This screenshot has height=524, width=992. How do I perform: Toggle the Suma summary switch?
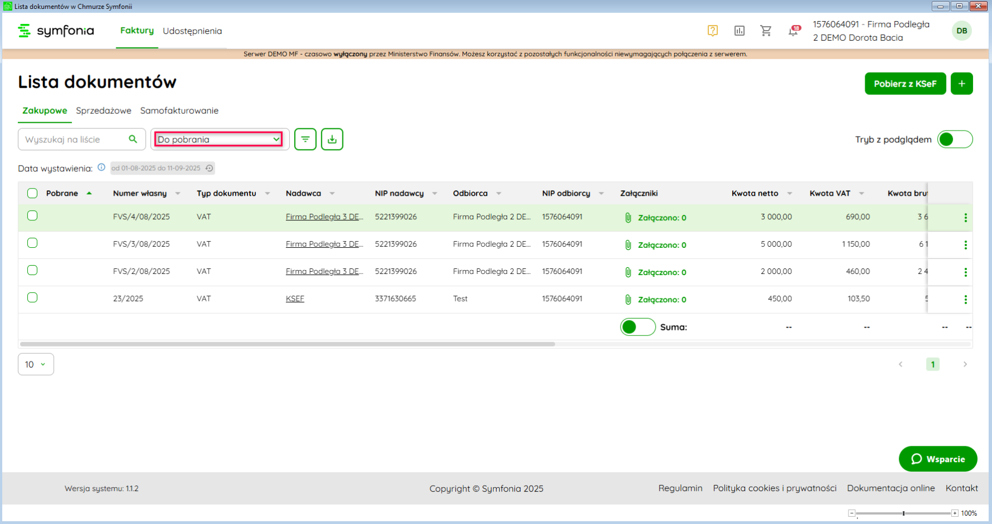[637, 327]
